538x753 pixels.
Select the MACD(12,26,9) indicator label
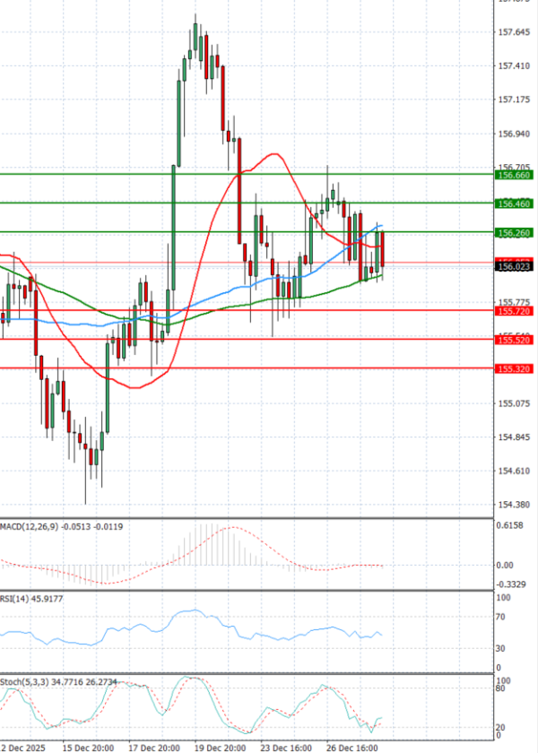pyautogui.click(x=62, y=526)
